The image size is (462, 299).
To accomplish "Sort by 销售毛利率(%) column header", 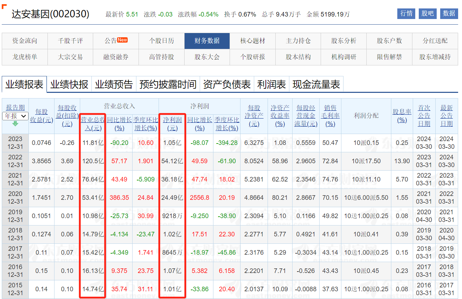I will pyautogui.click(x=330, y=116).
